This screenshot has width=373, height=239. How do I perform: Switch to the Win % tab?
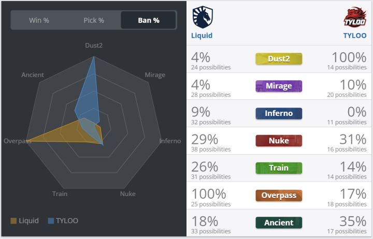[39, 21]
